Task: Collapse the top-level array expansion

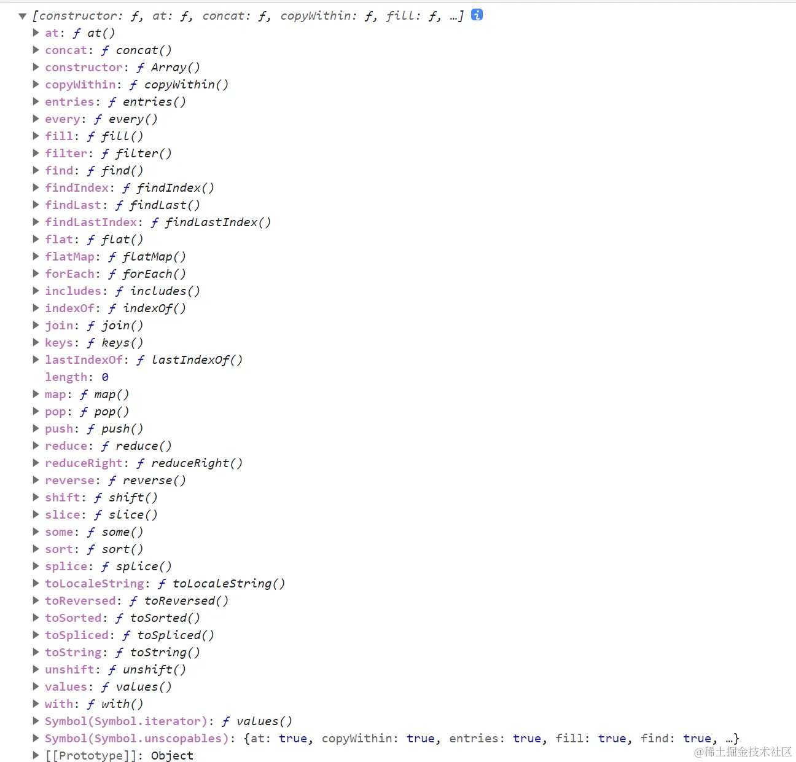Action: click(21, 15)
